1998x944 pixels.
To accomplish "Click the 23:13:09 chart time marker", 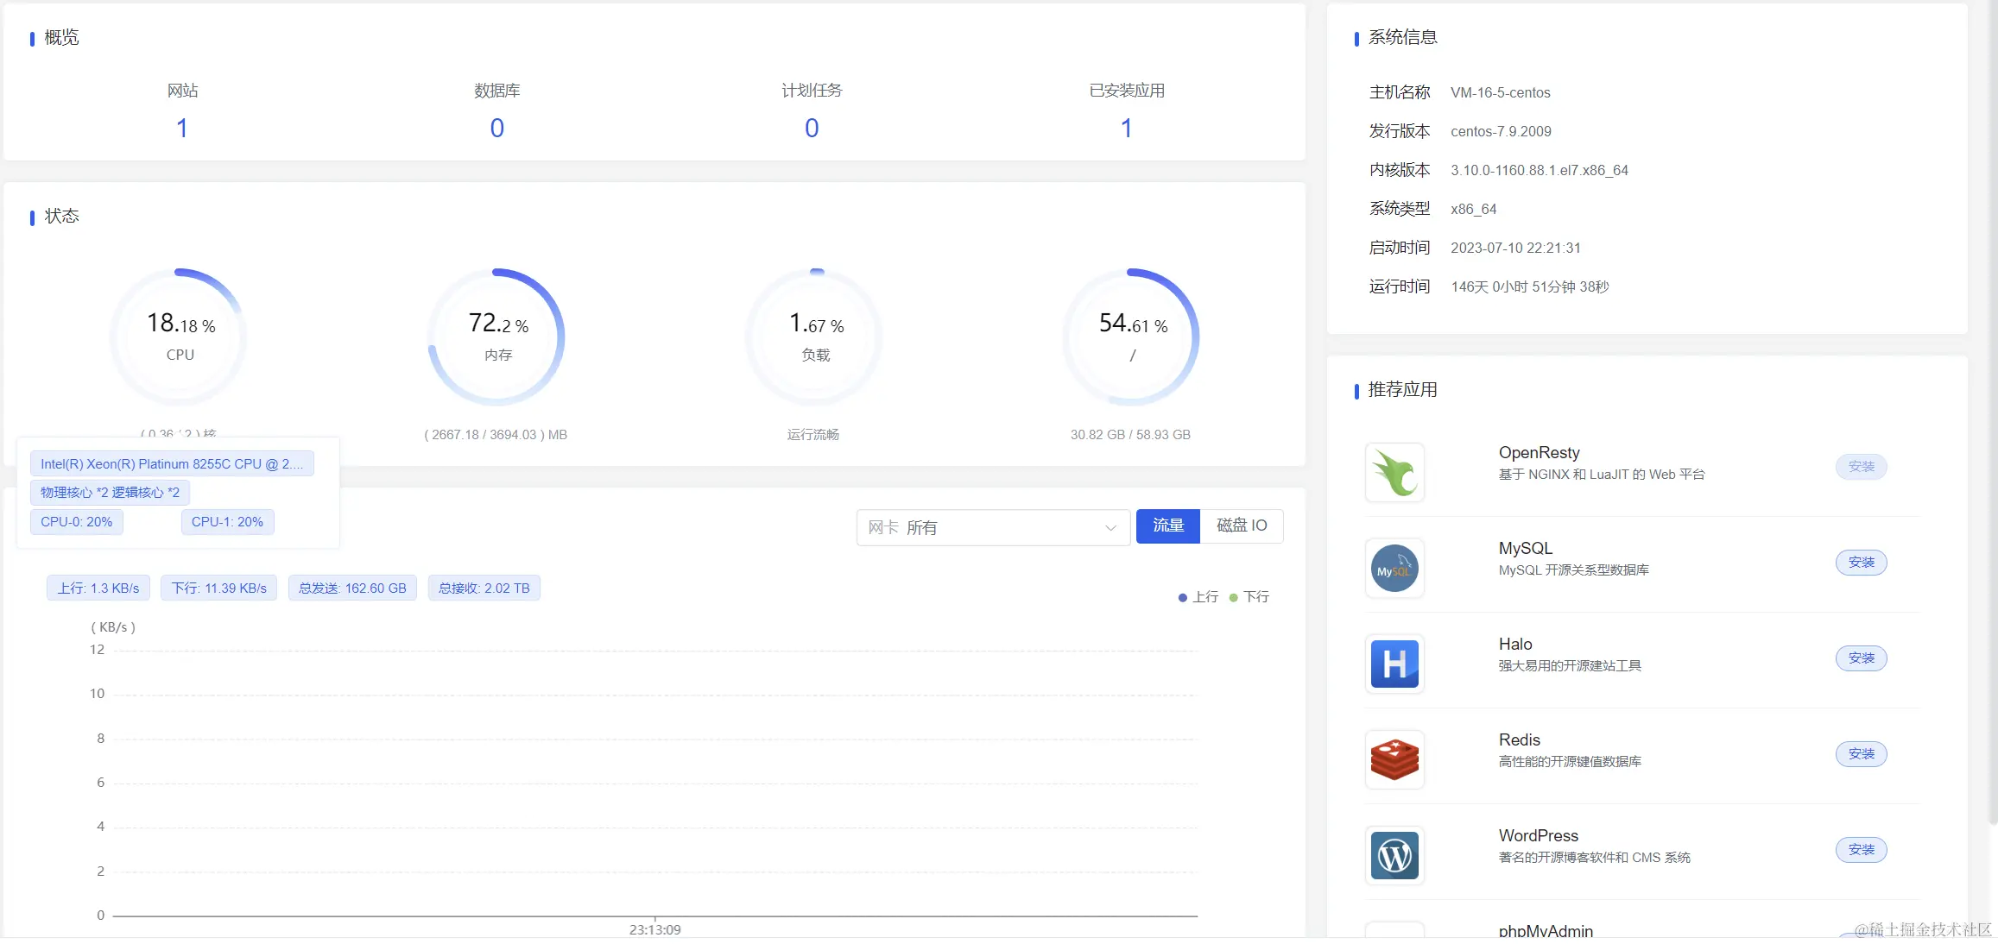I will tap(654, 929).
